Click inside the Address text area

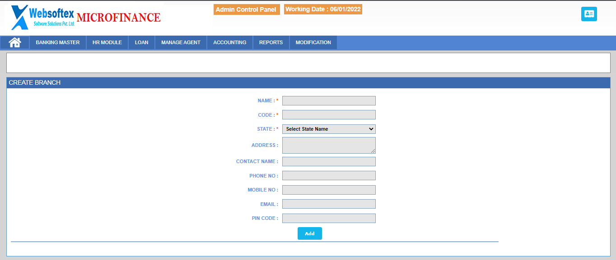(x=329, y=145)
